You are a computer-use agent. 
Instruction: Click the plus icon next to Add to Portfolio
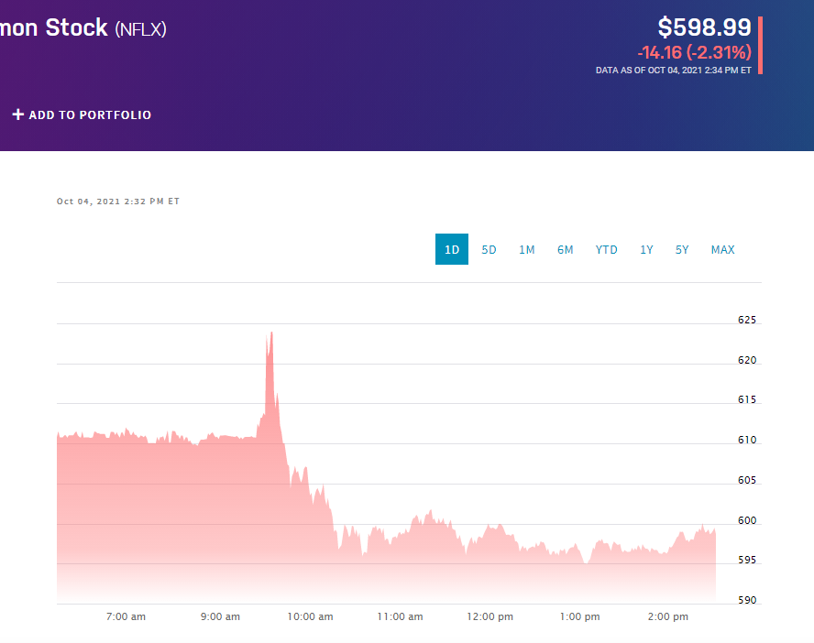click(x=16, y=114)
